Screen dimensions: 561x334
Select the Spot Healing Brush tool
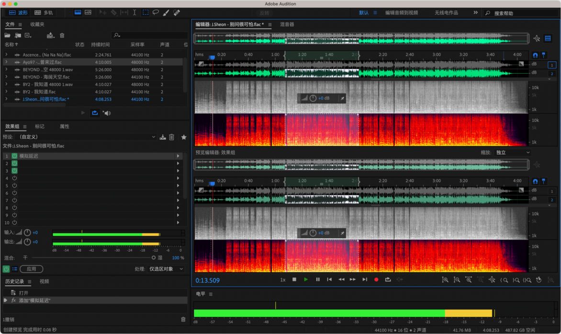click(177, 12)
